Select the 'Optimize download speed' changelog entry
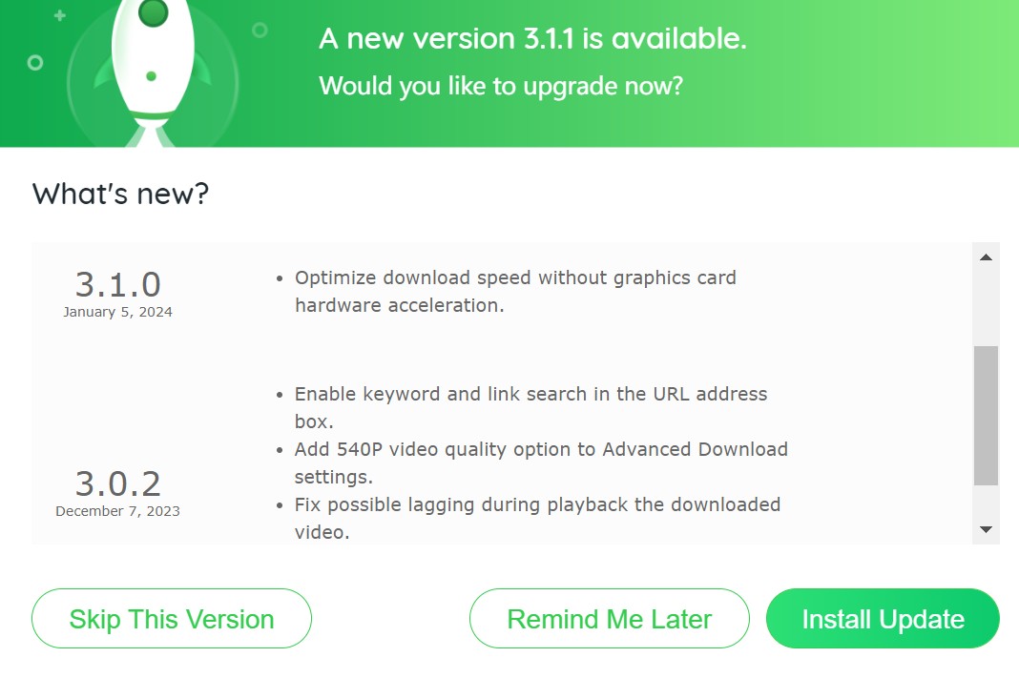 (507, 291)
